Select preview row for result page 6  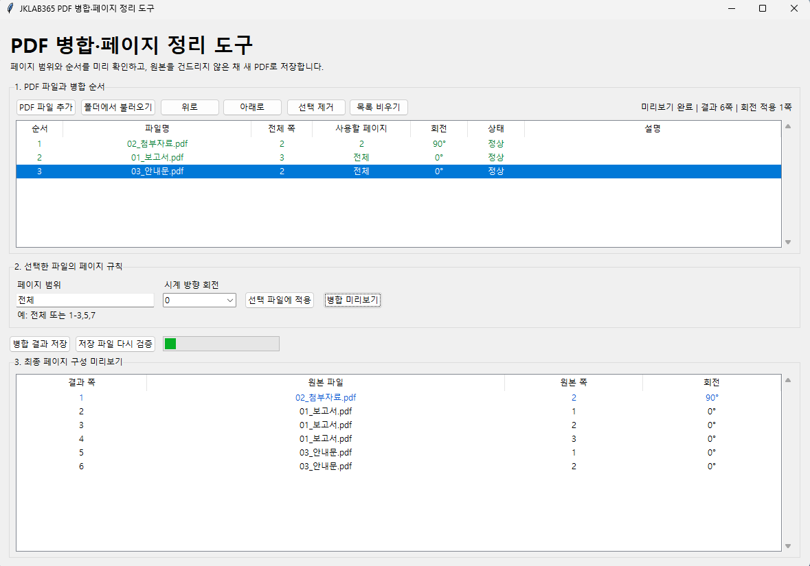(x=398, y=467)
